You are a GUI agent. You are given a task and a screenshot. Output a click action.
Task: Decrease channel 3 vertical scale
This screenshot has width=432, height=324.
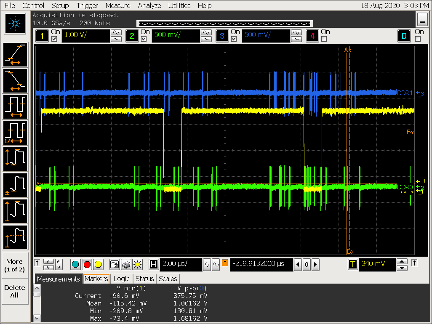tap(296, 40)
